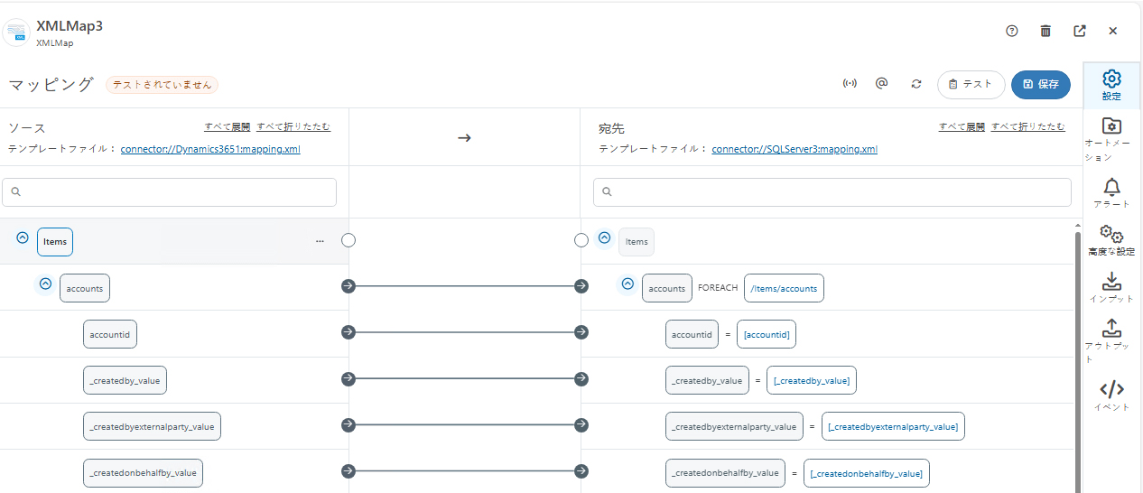Screen dimensions: 1143x493
Task: Open the アラート tab
Action: coord(1111,192)
